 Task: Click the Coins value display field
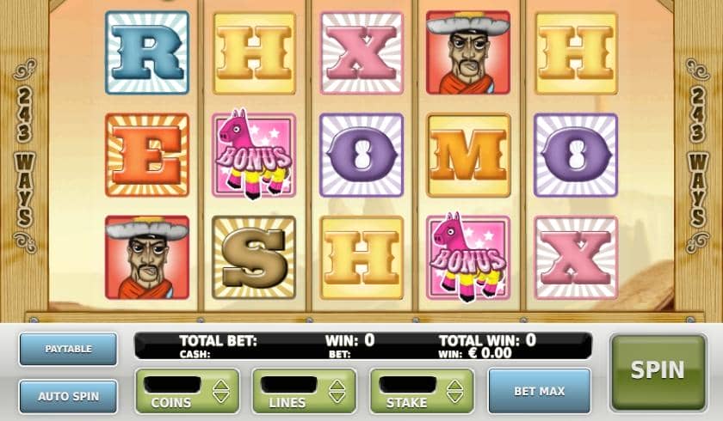(x=172, y=385)
